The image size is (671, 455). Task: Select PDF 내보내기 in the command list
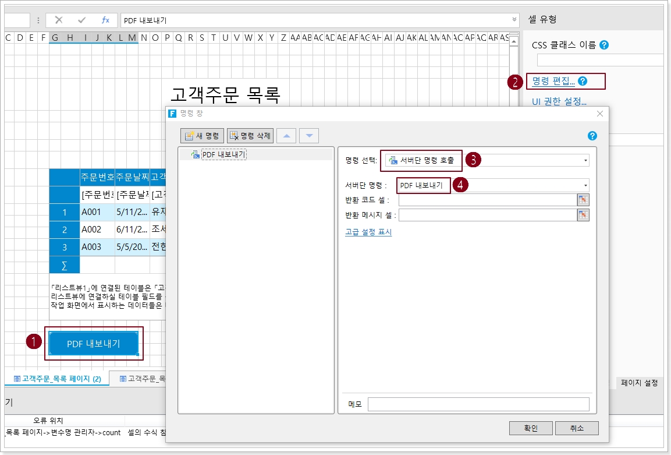pos(223,154)
